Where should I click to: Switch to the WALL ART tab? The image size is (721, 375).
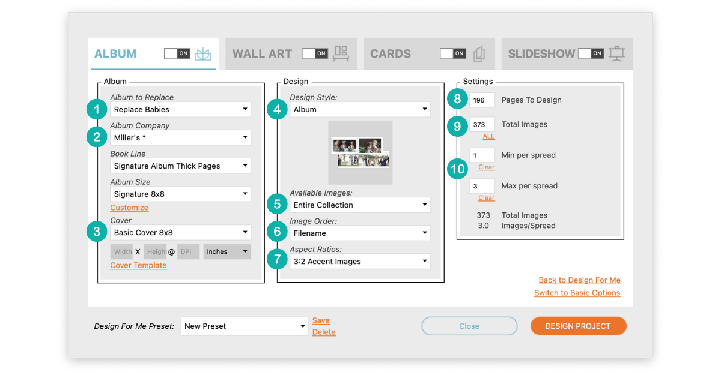[x=262, y=53]
